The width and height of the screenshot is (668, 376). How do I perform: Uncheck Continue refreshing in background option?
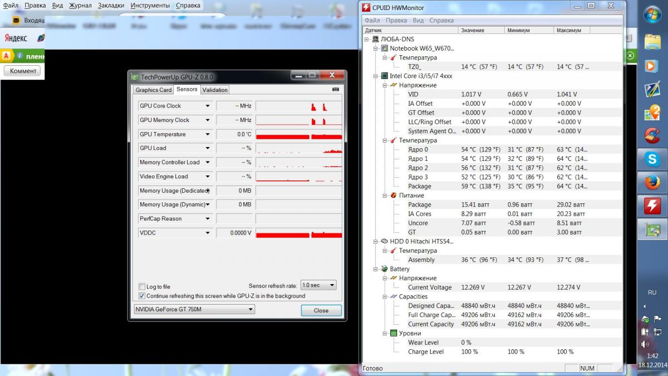pyautogui.click(x=142, y=296)
